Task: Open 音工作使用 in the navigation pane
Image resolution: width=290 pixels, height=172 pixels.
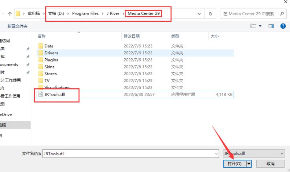Action: click(11, 96)
